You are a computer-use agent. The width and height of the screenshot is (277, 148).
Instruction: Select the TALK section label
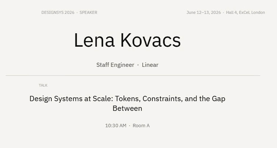43,85
